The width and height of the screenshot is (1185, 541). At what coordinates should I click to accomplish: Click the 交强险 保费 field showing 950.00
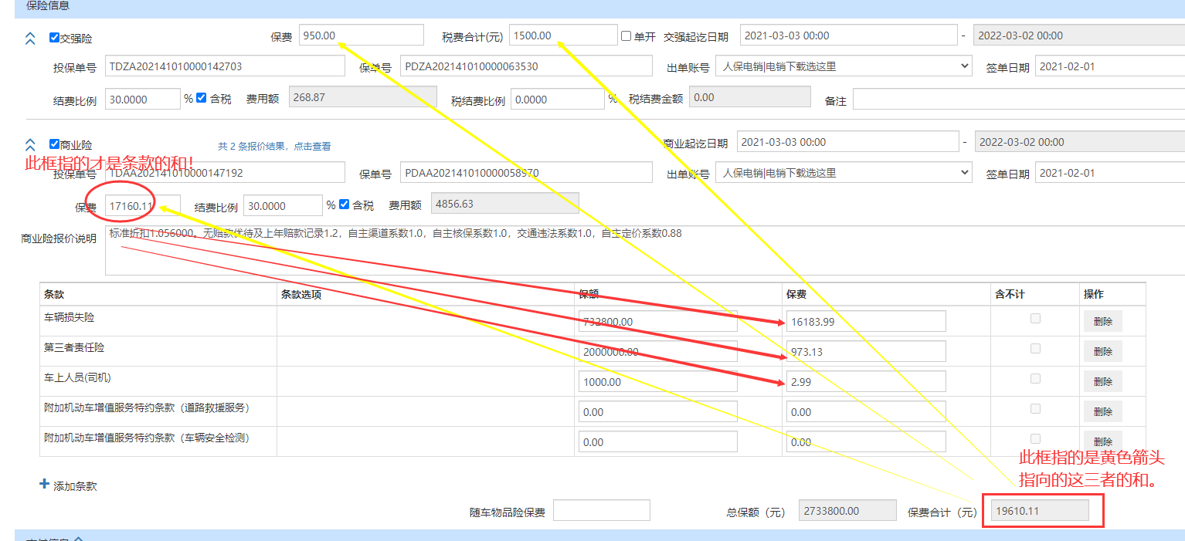tap(362, 36)
